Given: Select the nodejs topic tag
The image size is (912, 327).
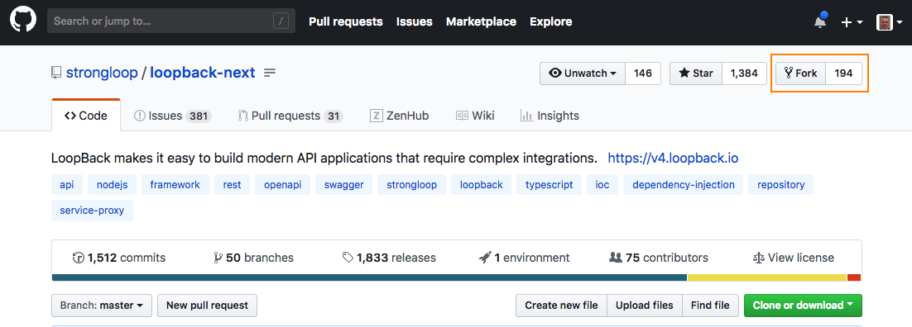Looking at the screenshot, I should coord(113,185).
